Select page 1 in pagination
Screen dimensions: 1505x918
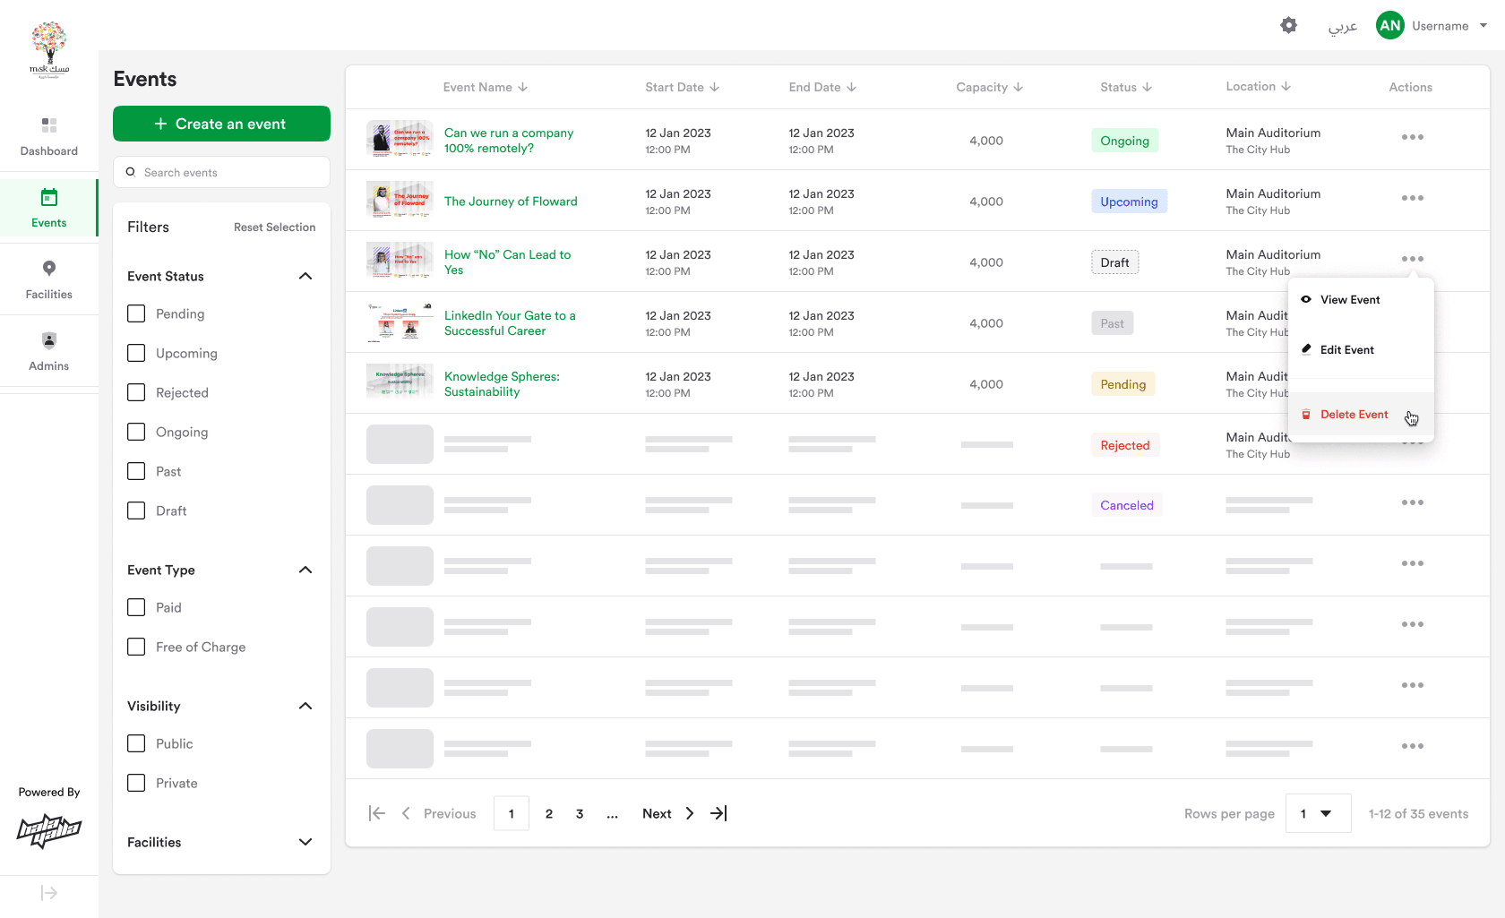tap(512, 813)
